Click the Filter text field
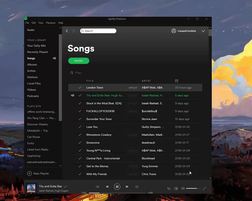This screenshot has width=252, height=201. pos(78,73)
